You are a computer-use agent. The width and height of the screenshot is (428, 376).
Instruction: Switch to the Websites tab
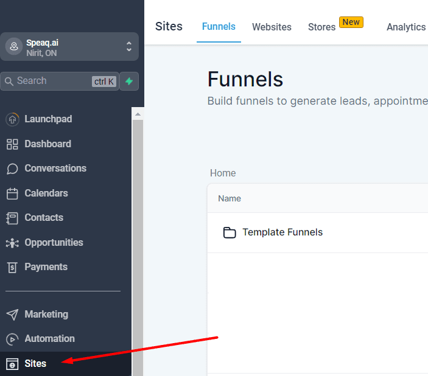pos(272,27)
